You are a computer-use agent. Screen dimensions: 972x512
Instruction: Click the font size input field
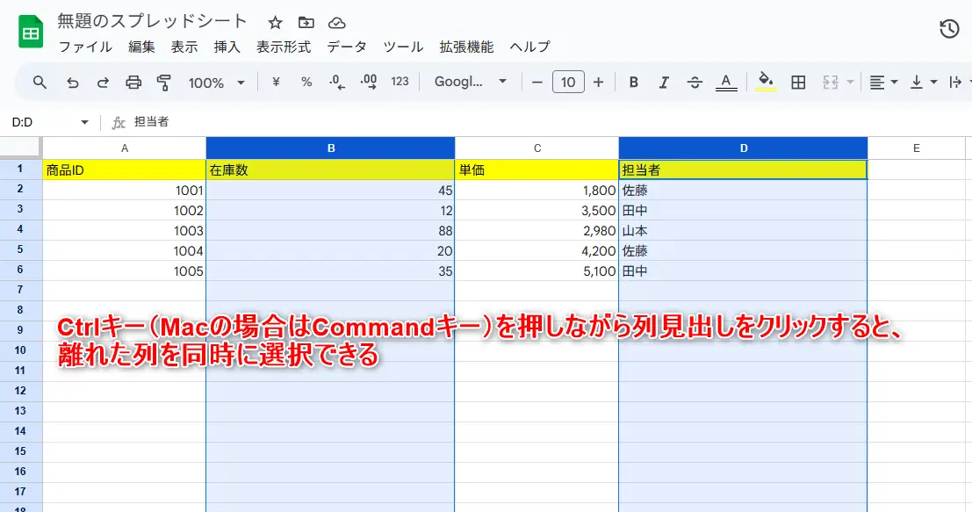568,83
